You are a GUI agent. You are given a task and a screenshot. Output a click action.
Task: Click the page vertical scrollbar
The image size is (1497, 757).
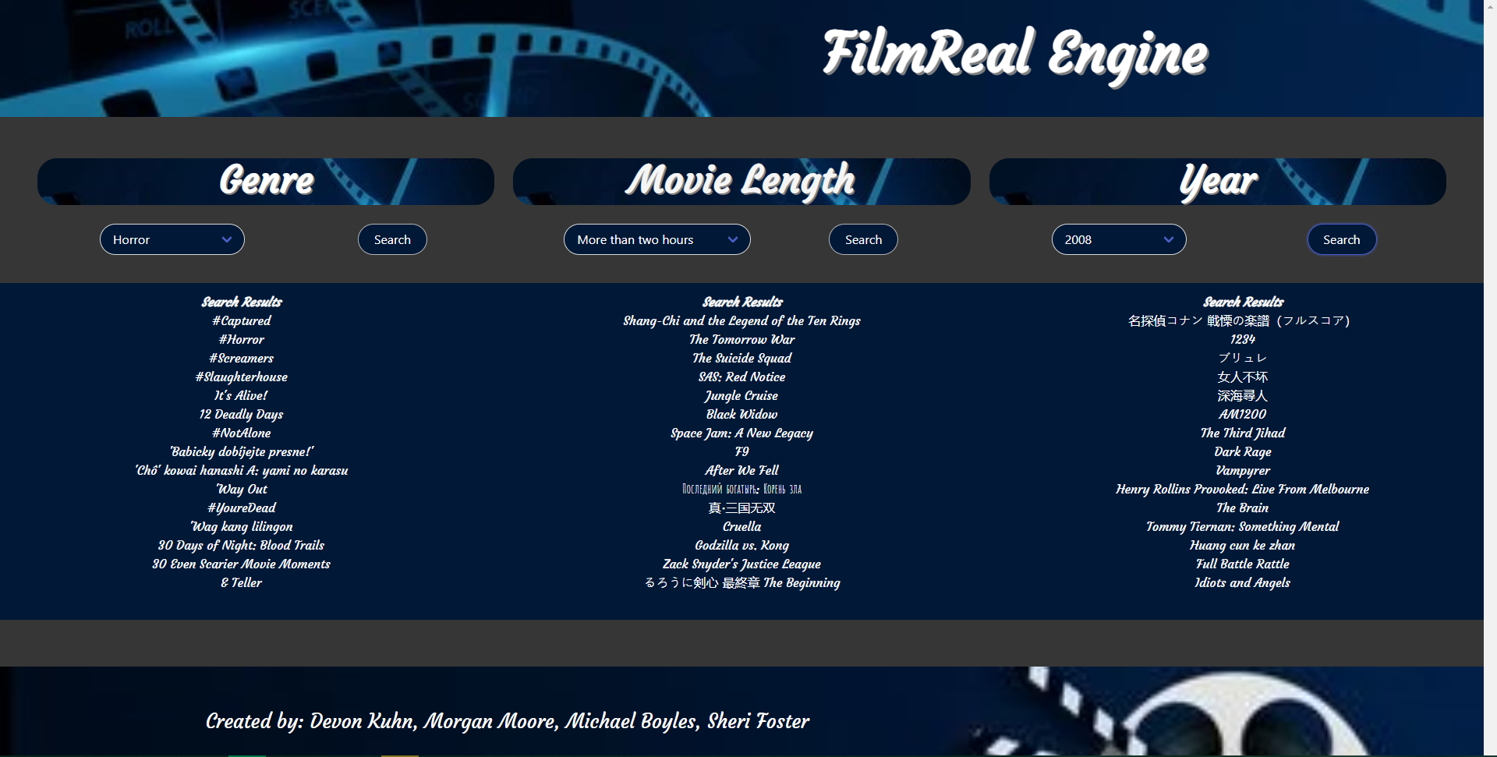pos(1490,378)
